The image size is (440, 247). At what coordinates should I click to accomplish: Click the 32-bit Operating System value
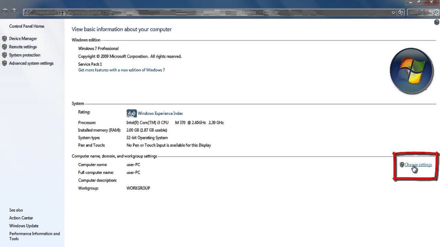[x=147, y=138]
